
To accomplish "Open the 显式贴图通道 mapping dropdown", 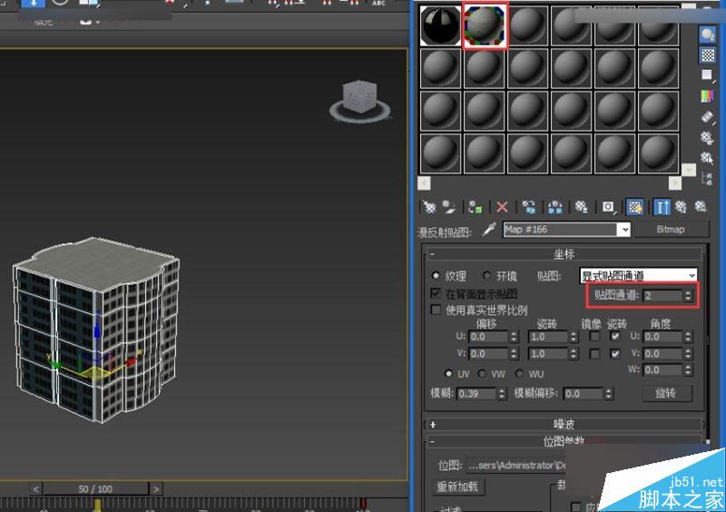I will [x=639, y=276].
